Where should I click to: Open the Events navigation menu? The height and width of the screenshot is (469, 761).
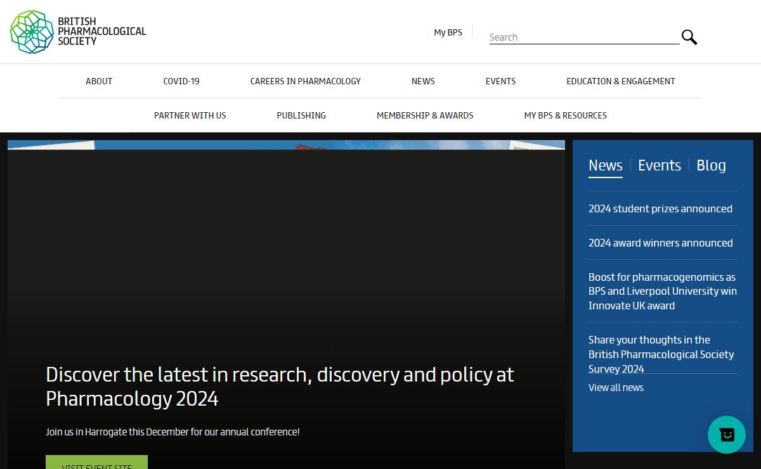pos(500,81)
